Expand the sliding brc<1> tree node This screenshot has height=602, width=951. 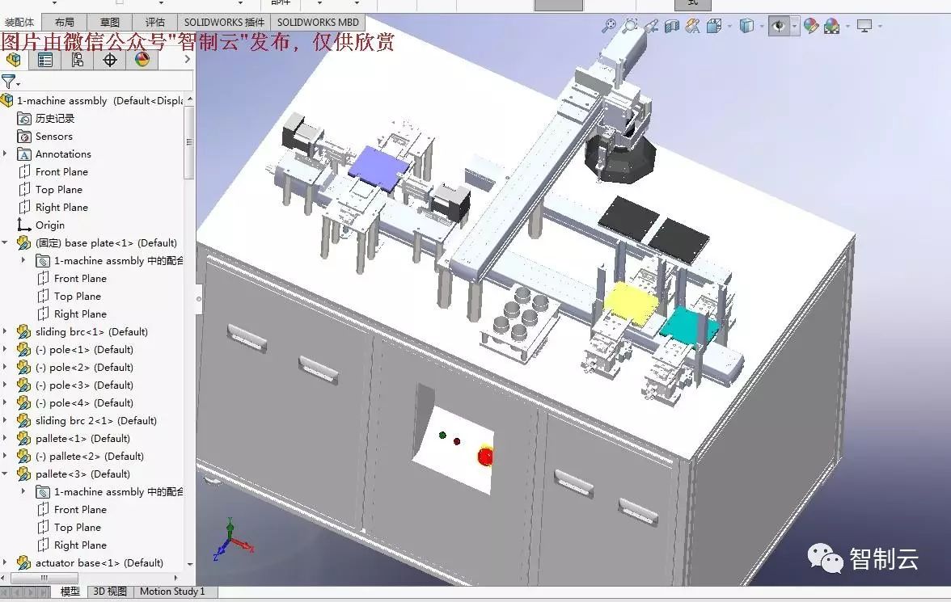coord(5,331)
